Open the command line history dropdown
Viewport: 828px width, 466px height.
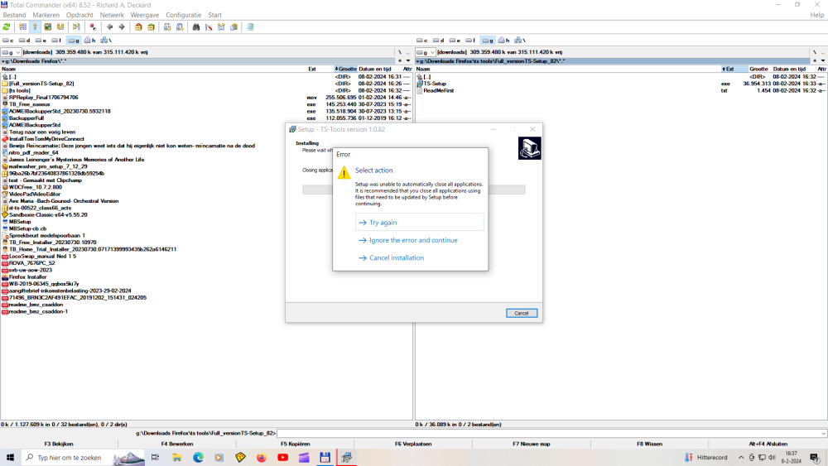coord(822,433)
